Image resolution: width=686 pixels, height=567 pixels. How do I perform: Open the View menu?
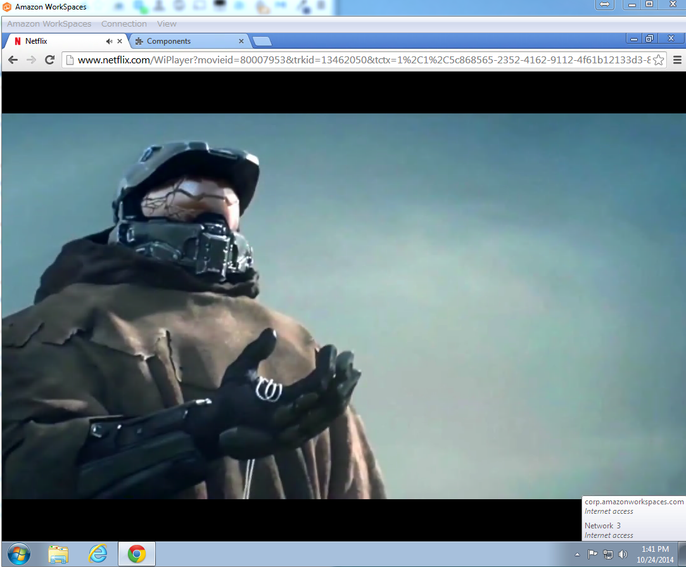click(167, 23)
